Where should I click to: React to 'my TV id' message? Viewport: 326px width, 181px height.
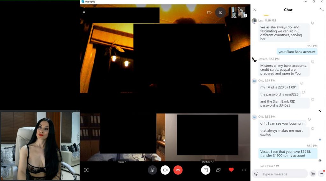coord(302,83)
